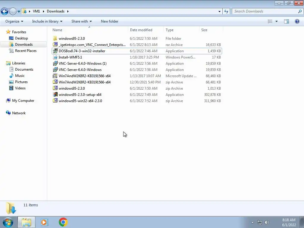Open the volume speaker tray icon
Image resolution: width=304 pixels, height=228 pixels.
(x=267, y=222)
